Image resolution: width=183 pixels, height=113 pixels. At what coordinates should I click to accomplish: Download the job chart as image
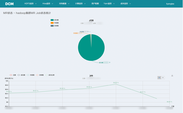pos(172,76)
